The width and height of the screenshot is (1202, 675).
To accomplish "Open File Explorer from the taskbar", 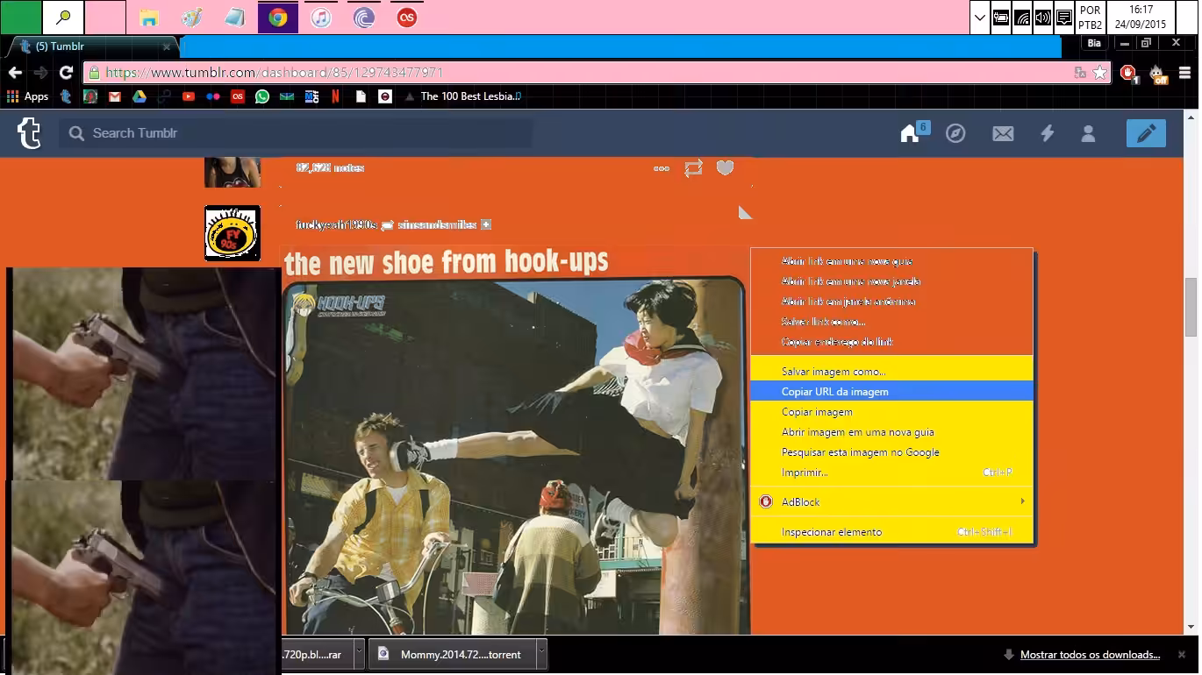I will pyautogui.click(x=149, y=18).
